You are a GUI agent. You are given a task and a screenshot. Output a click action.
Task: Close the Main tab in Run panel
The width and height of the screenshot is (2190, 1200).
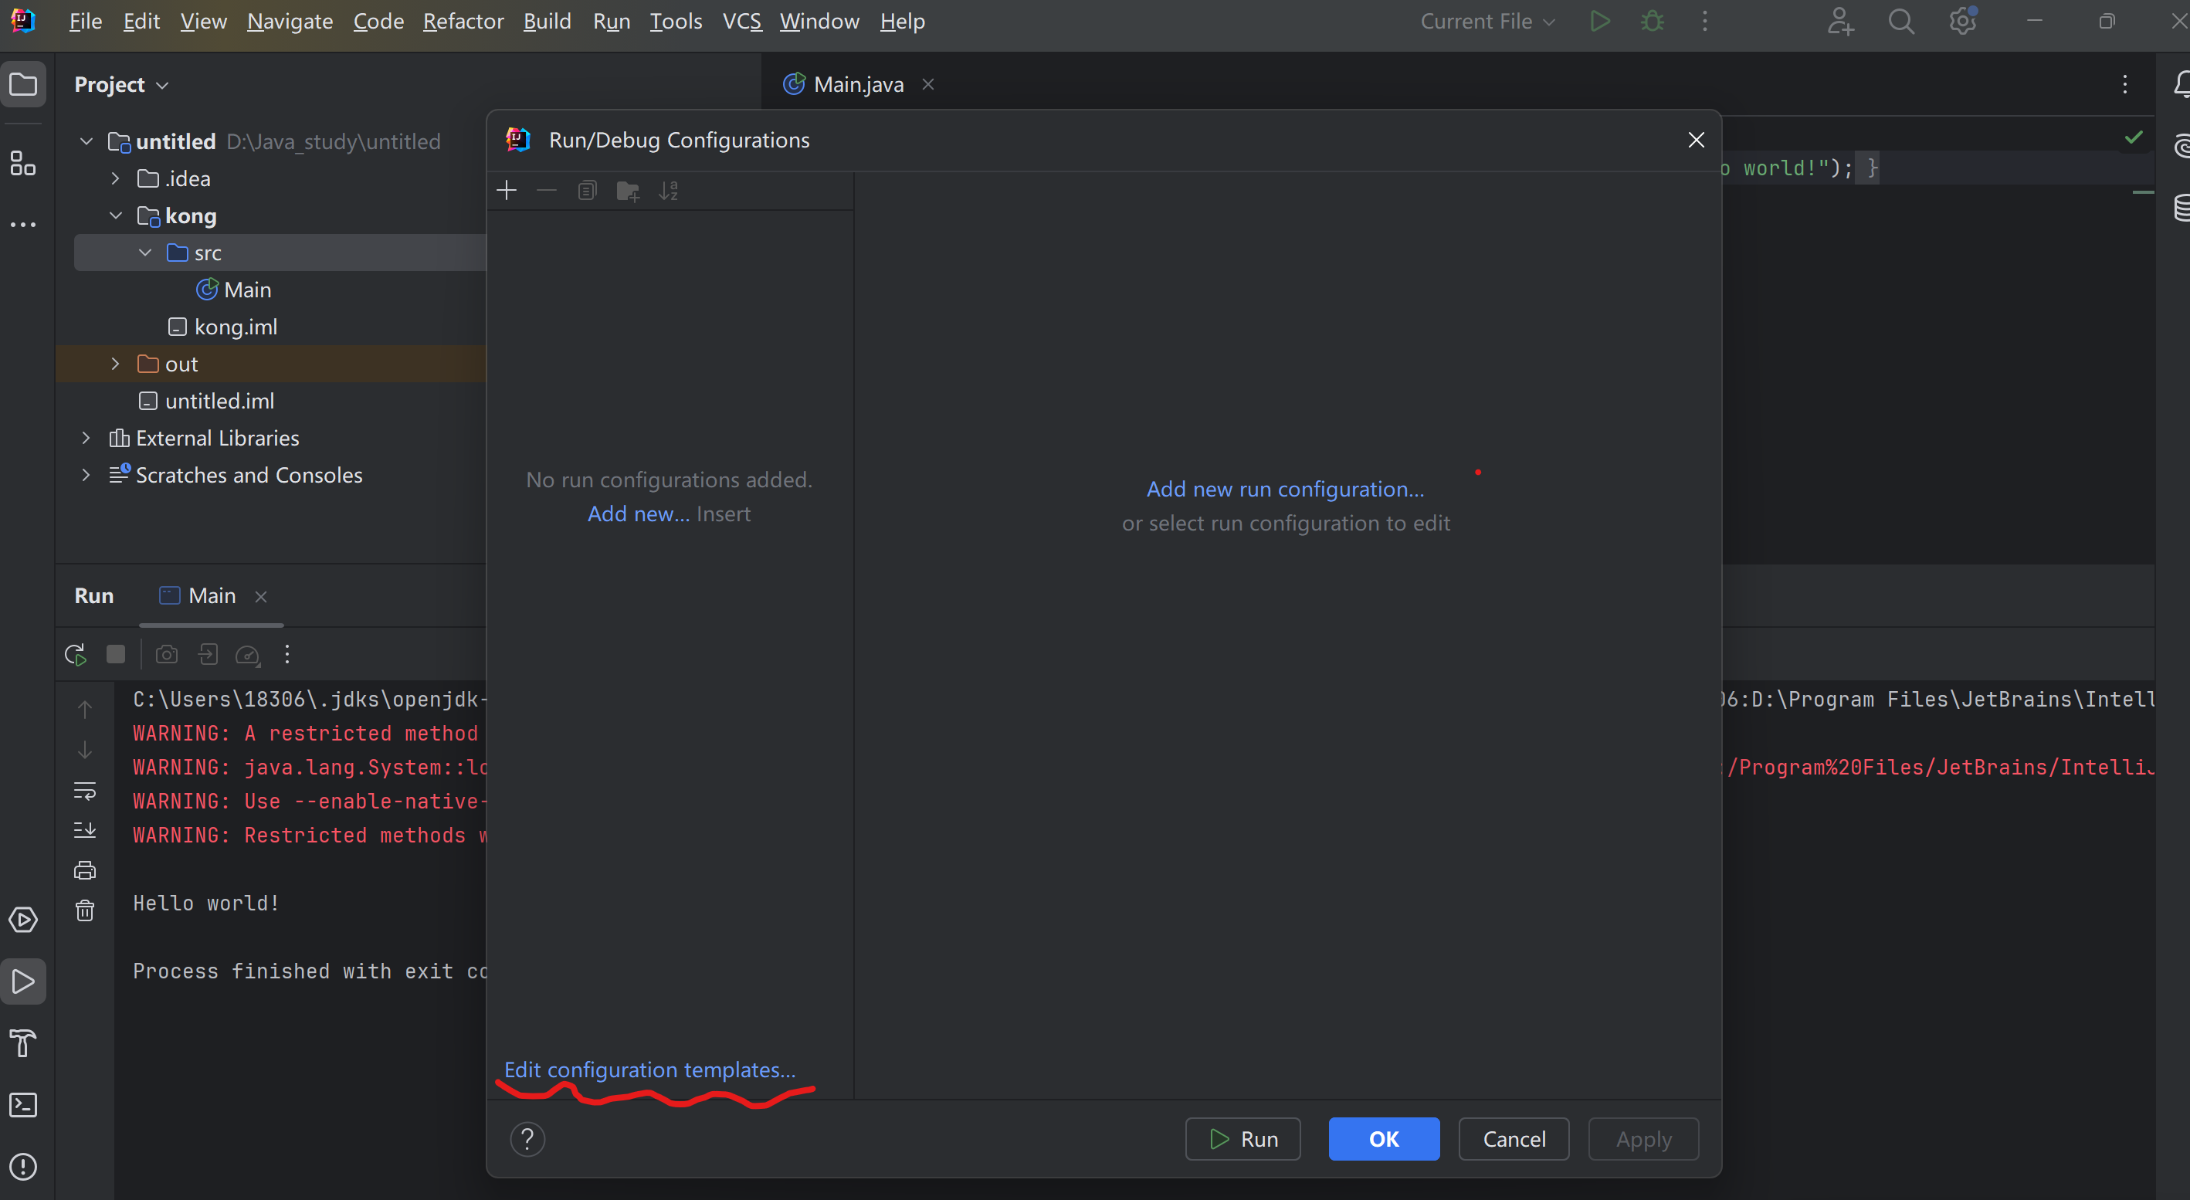click(x=261, y=597)
